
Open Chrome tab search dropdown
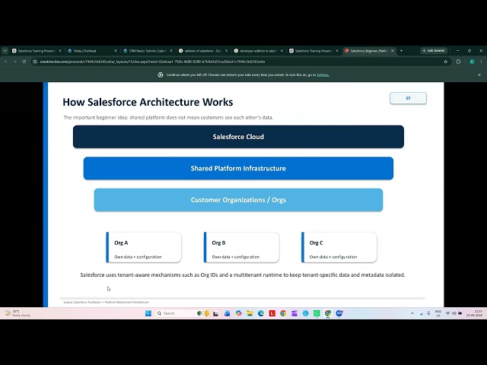coord(5,51)
